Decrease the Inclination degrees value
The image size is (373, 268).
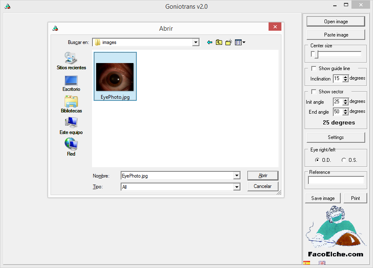[345, 80]
